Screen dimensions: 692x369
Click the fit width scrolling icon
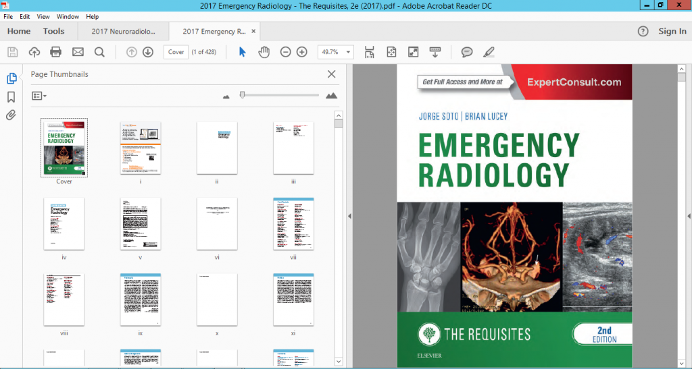pos(370,52)
